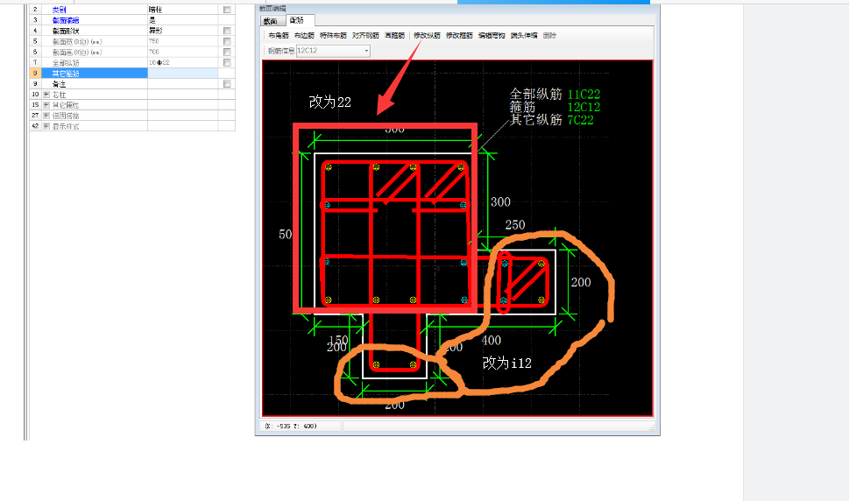Switch to the 截面 tab

pyautogui.click(x=270, y=21)
